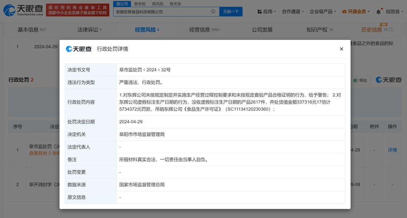Click the 决定书文号 label cell
The width and height of the screenshot is (407, 218).
[x=90, y=70]
